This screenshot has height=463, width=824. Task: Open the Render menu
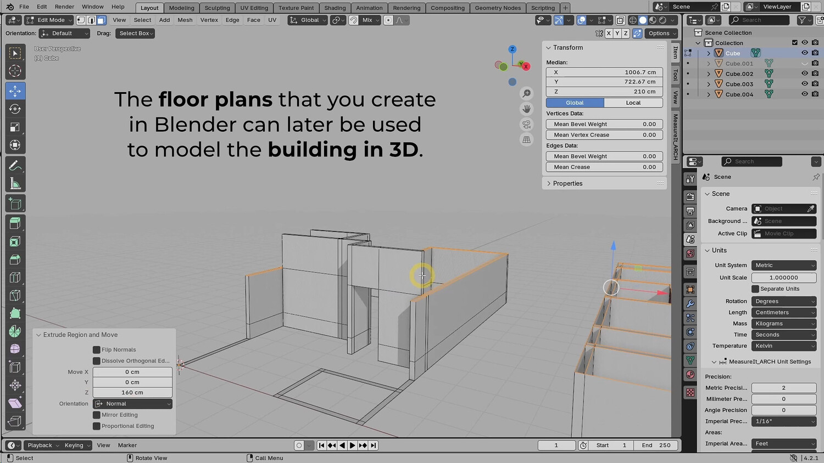[x=64, y=7]
